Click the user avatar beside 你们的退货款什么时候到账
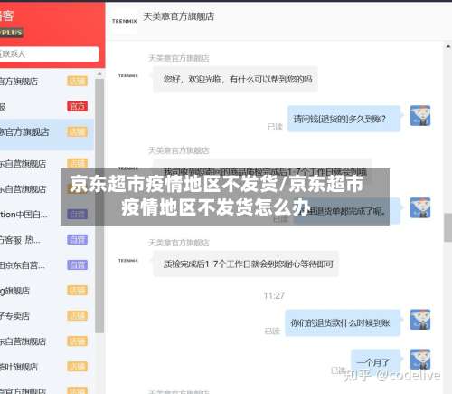The image size is (452, 394). tap(420, 320)
